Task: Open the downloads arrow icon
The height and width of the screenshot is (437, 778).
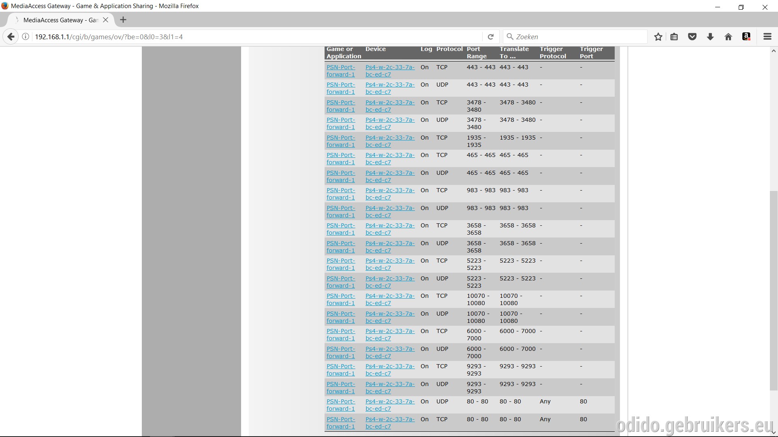Action: pos(710,37)
